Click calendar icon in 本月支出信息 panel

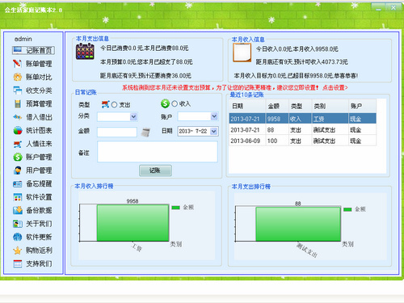coord(85,51)
